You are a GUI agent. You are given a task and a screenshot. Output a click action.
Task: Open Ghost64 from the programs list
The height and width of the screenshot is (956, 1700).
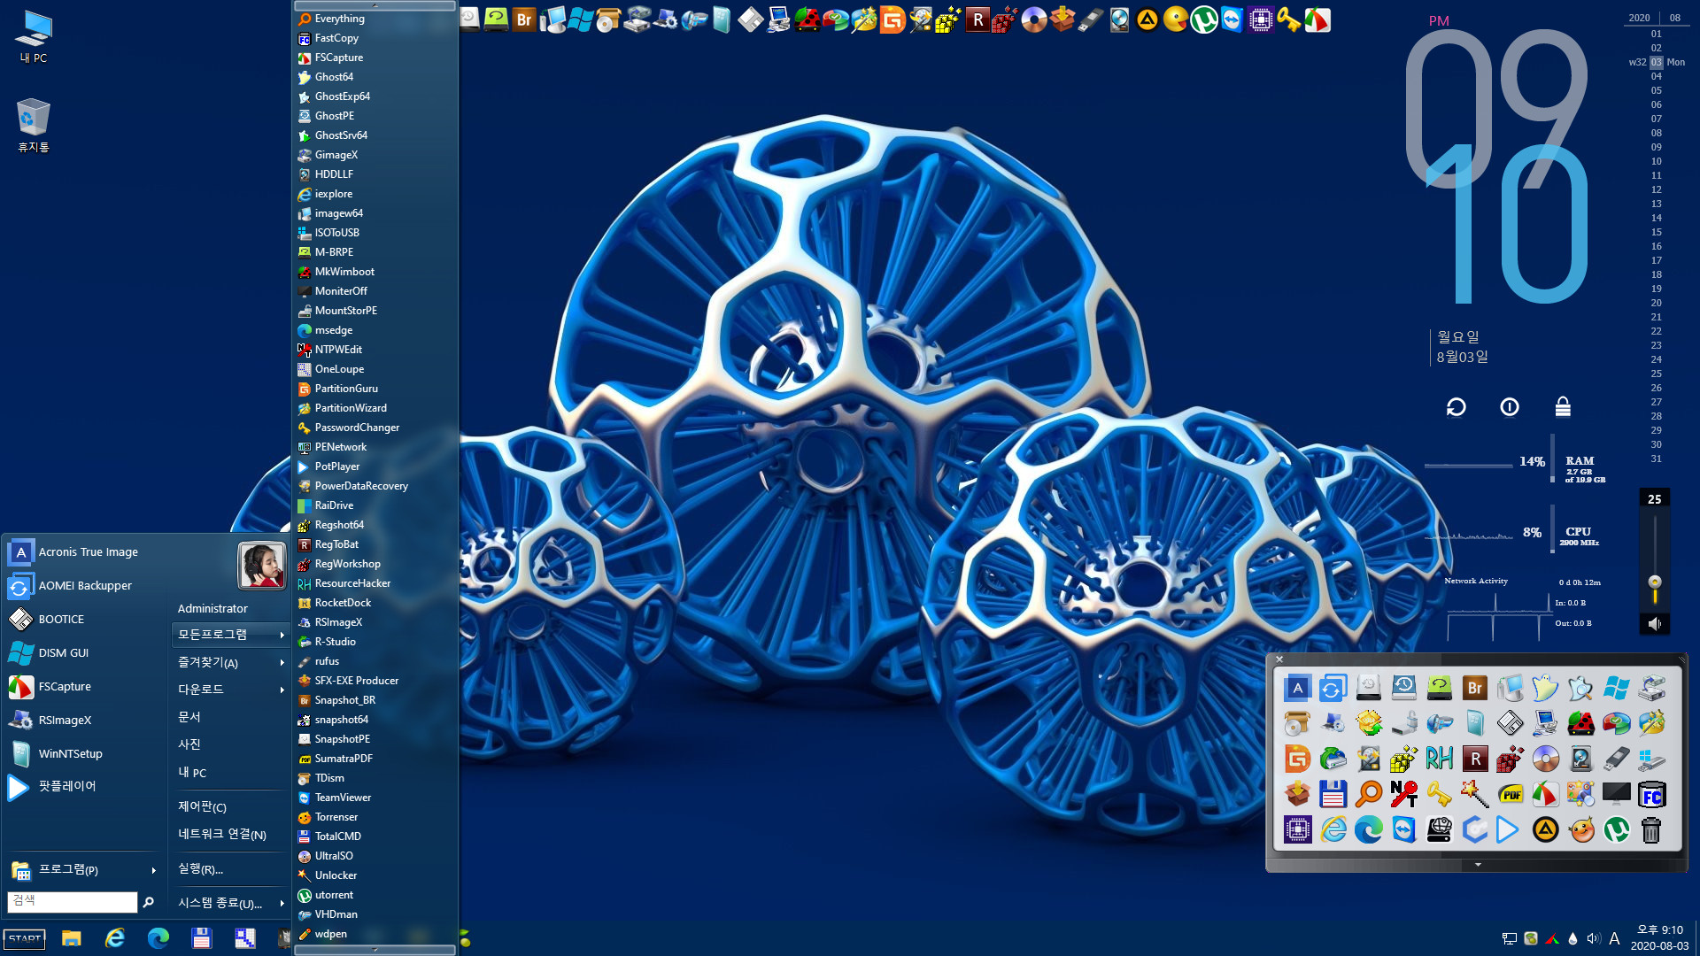coord(375,77)
